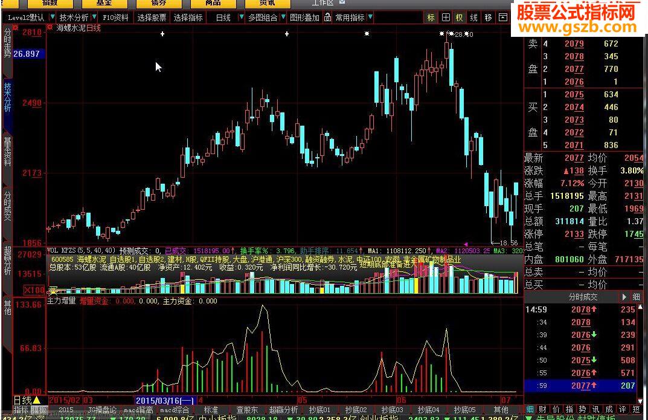Click the red gear icon beside 海螺水泥
This screenshot has width=648, height=420.
[50, 28]
